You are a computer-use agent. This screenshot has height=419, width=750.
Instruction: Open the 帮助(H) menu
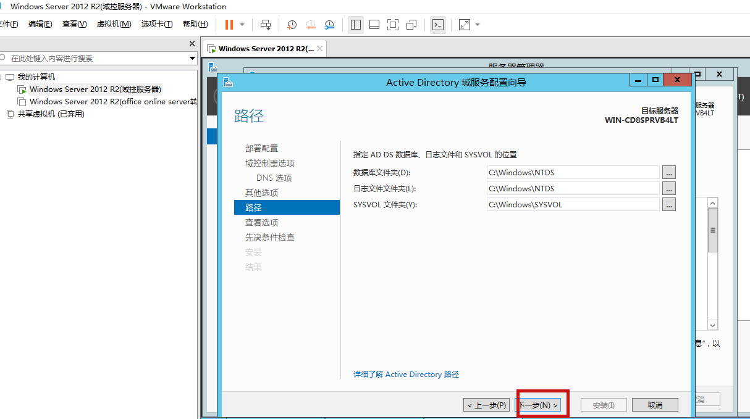[195, 24]
